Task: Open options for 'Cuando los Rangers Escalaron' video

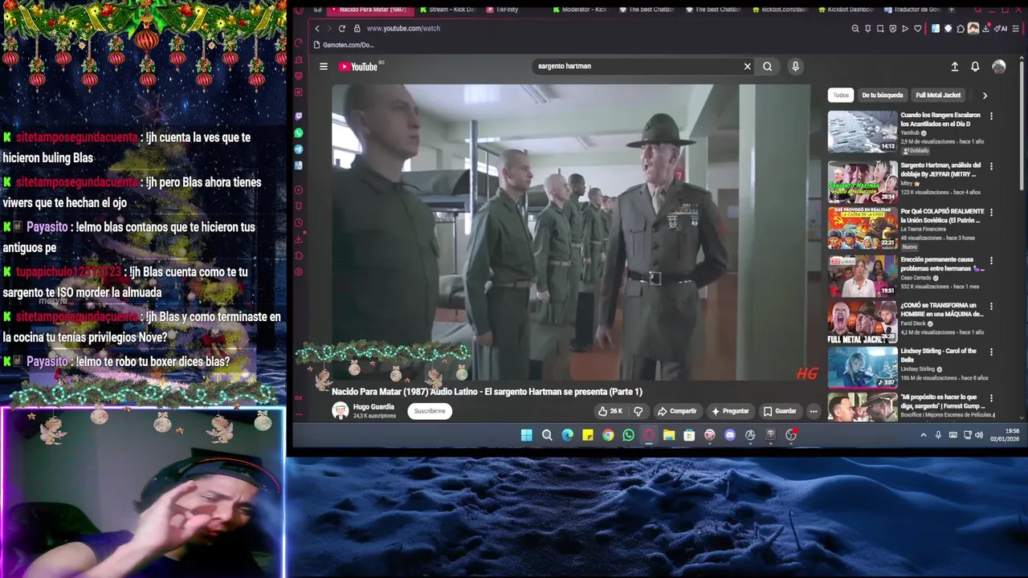Action: [991, 116]
